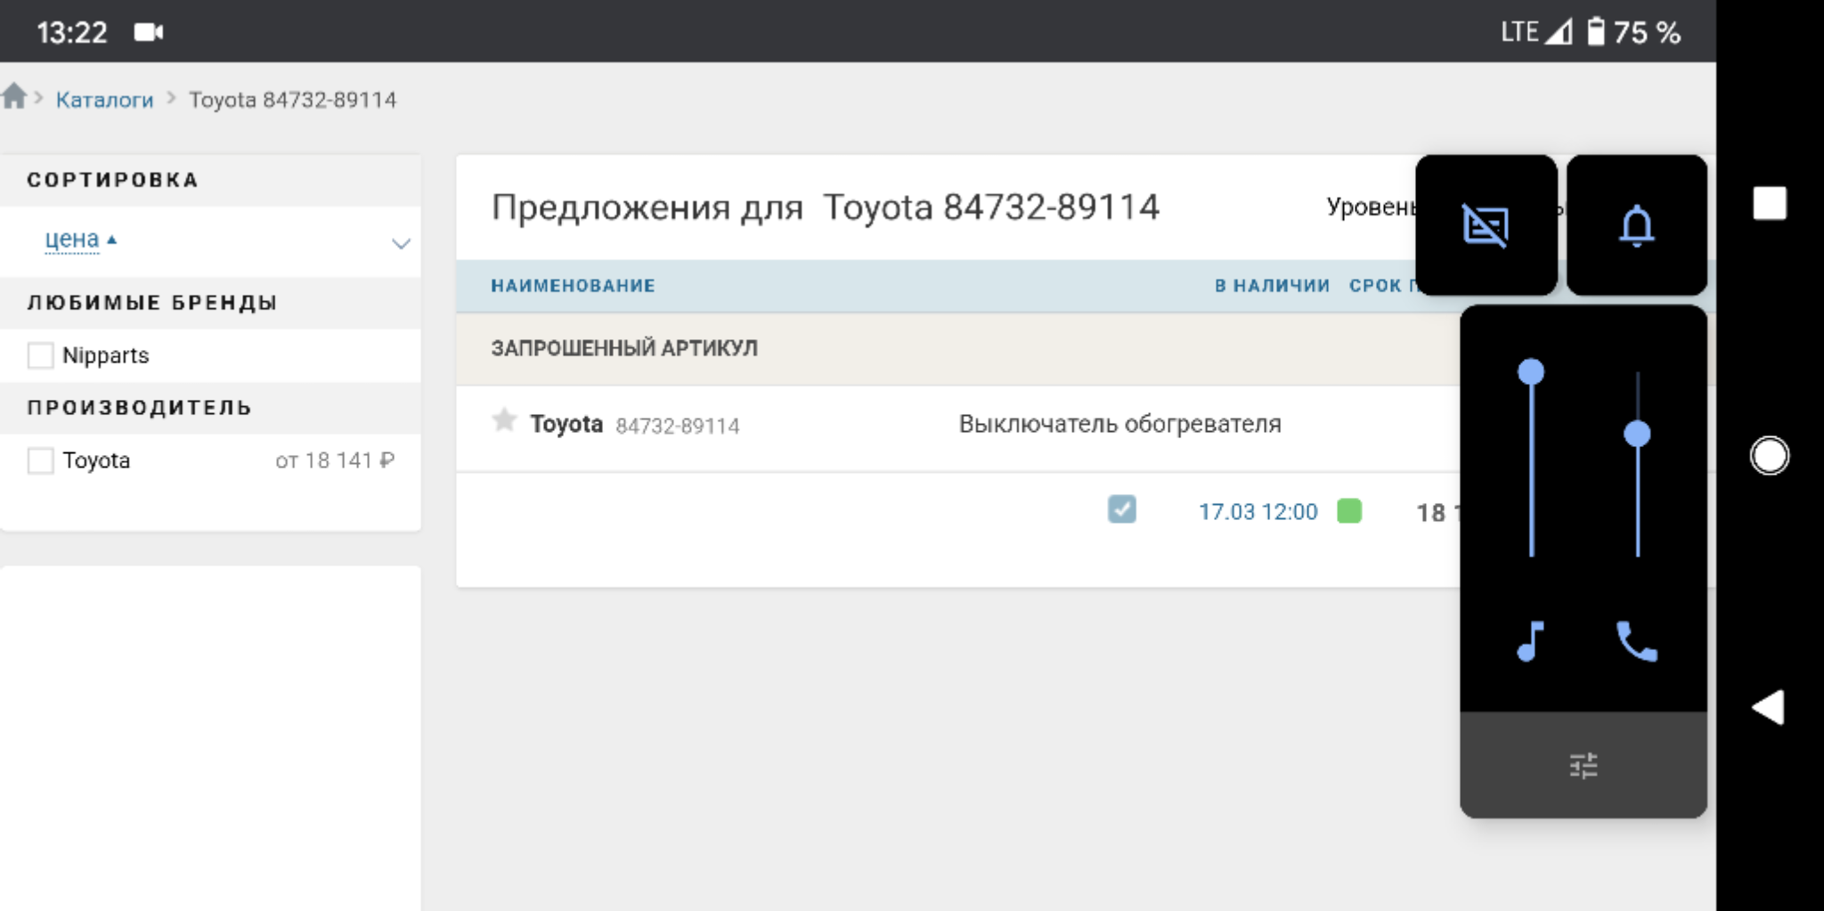1824x911 pixels.
Task: Click the цена sort label
Action: pyautogui.click(x=72, y=239)
